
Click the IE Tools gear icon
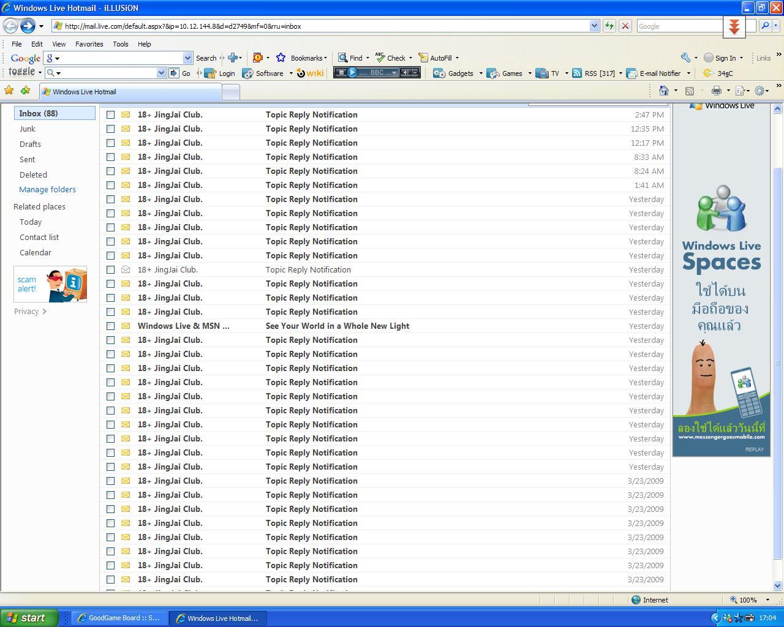click(x=759, y=91)
